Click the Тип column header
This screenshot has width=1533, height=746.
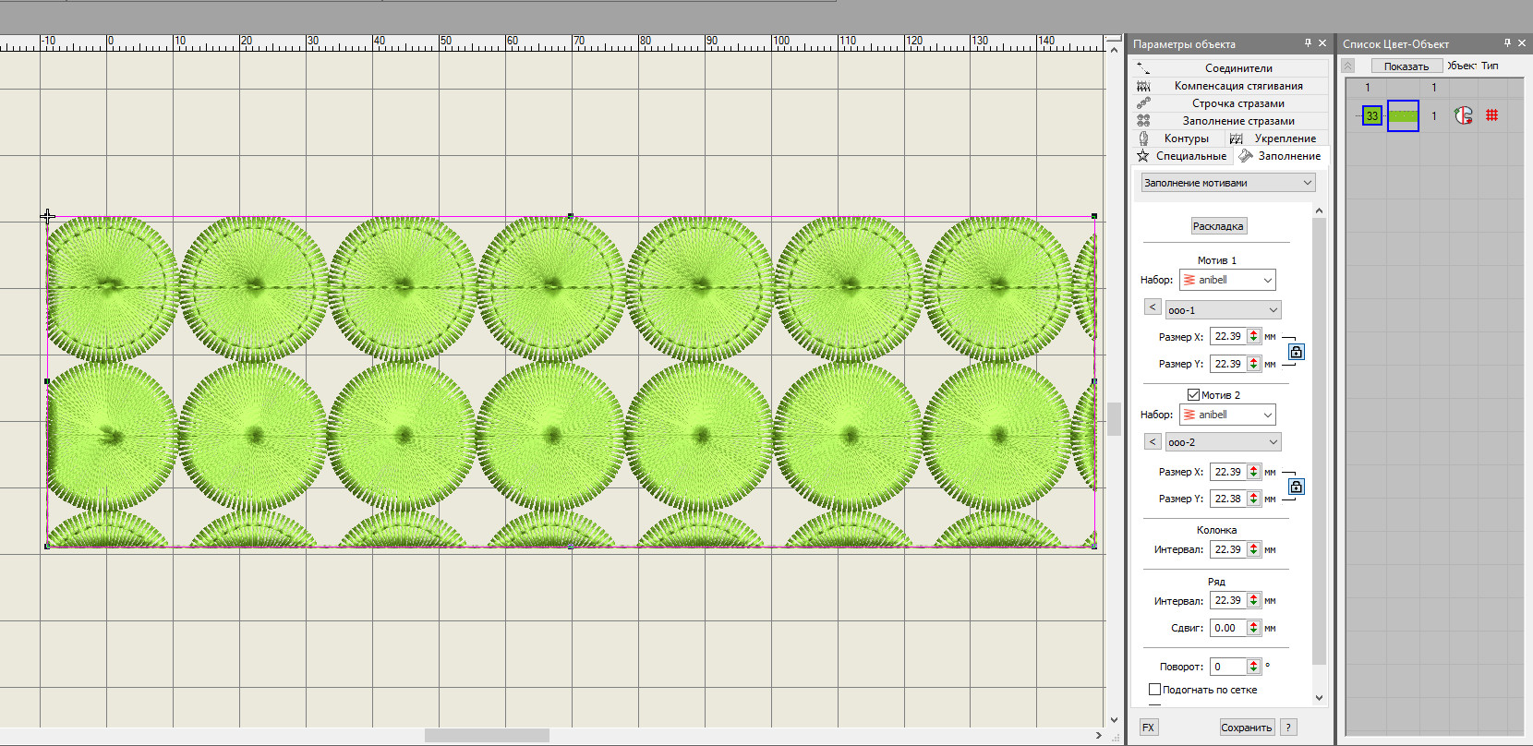click(1491, 66)
